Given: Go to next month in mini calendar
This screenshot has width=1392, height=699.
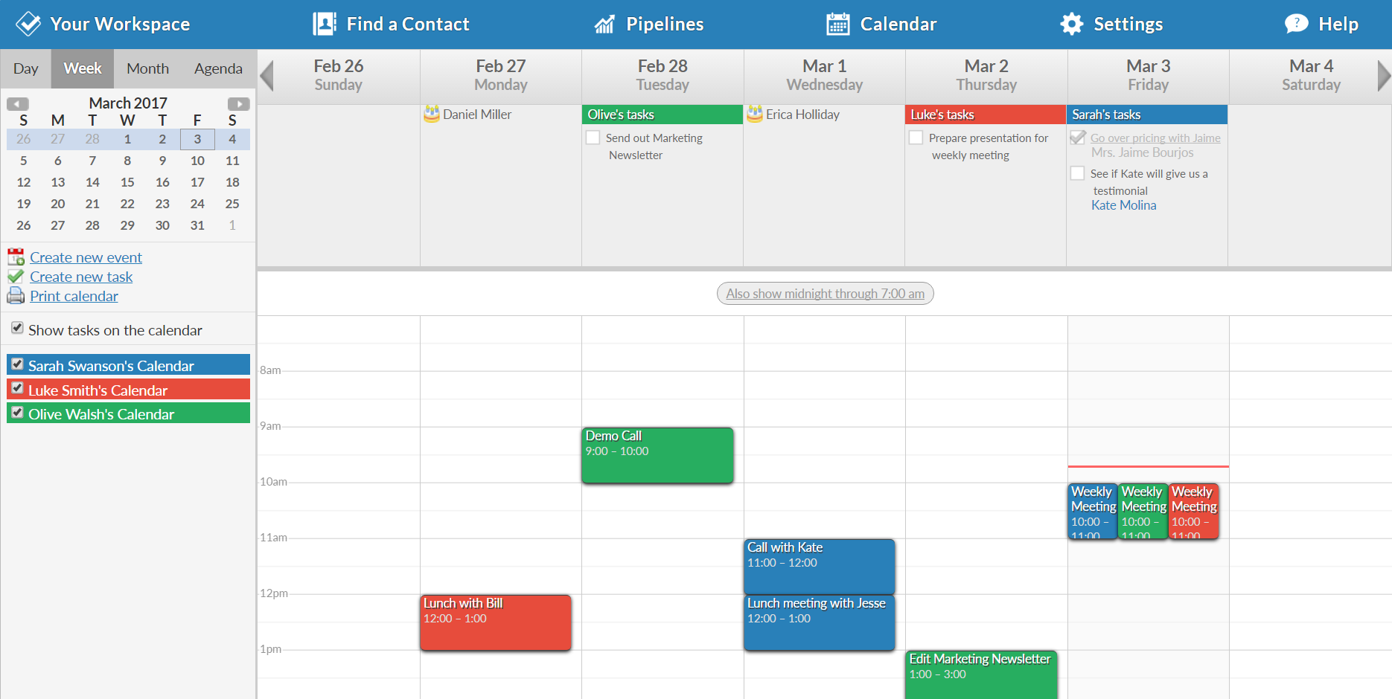Looking at the screenshot, I should 238,103.
